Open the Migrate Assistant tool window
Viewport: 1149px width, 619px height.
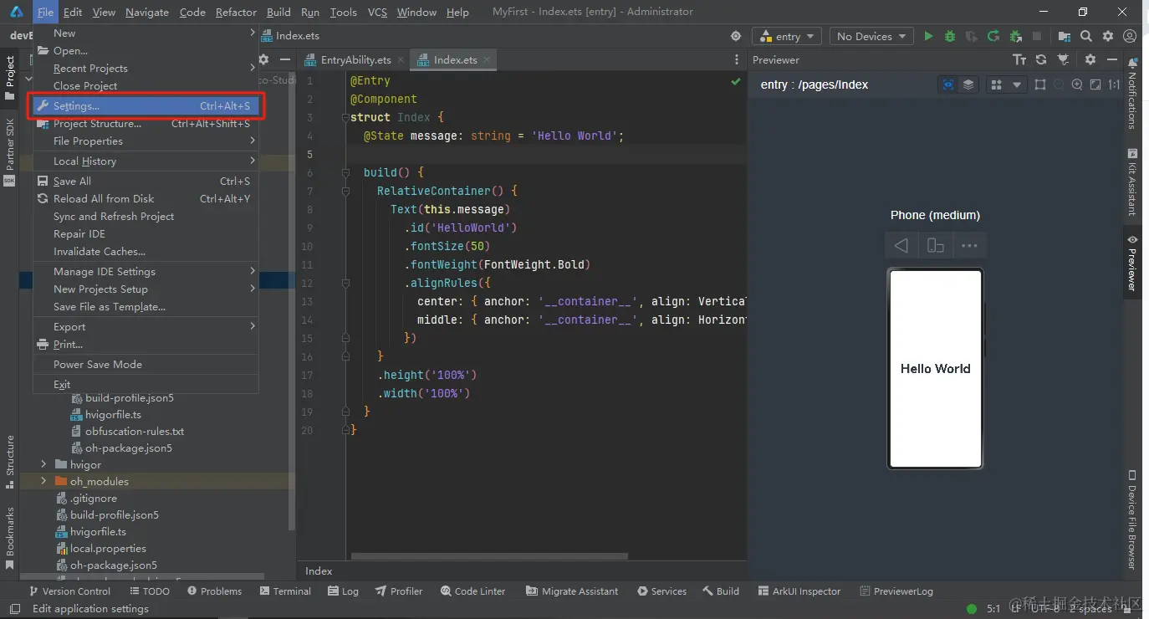click(572, 591)
